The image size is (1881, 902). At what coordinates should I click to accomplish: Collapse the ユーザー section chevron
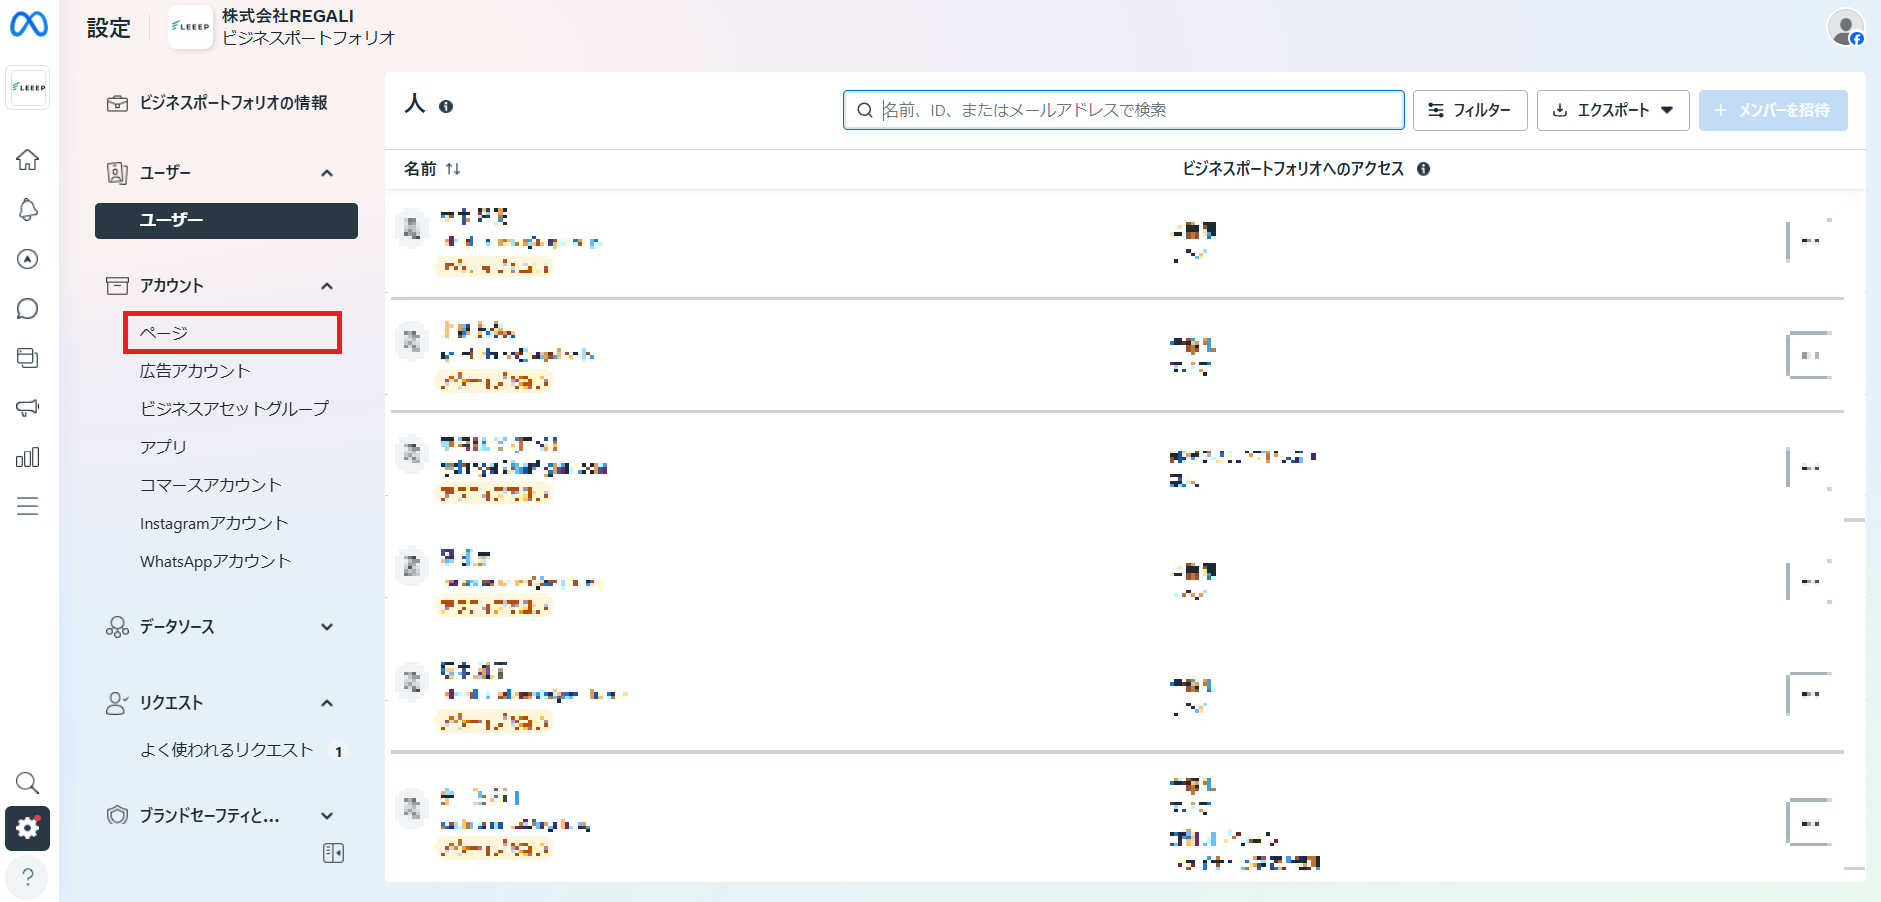(327, 173)
